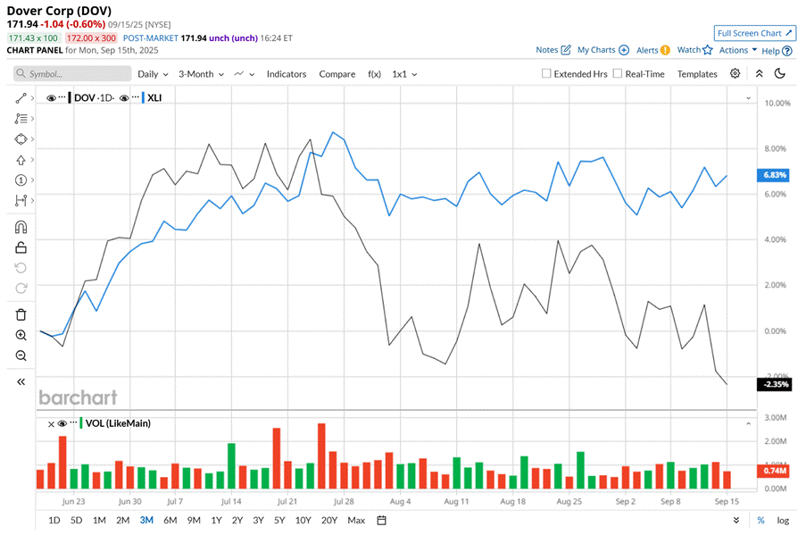Pick the measurement range tool
This screenshot has height=535, width=806.
click(21, 201)
